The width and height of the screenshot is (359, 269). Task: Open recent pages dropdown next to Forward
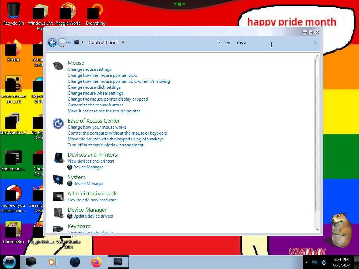69,42
